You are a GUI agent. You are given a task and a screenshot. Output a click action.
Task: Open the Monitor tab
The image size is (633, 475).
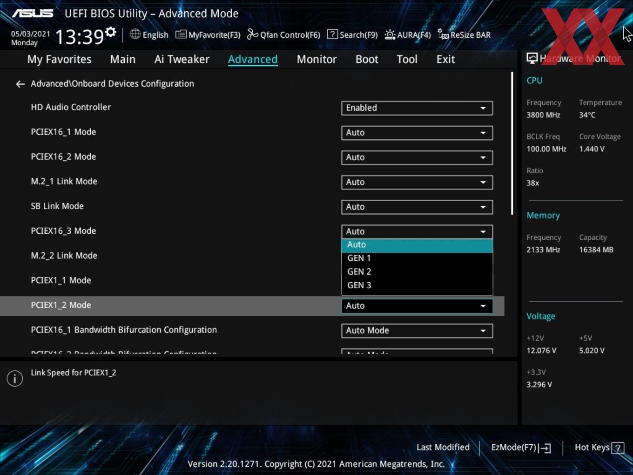316,59
